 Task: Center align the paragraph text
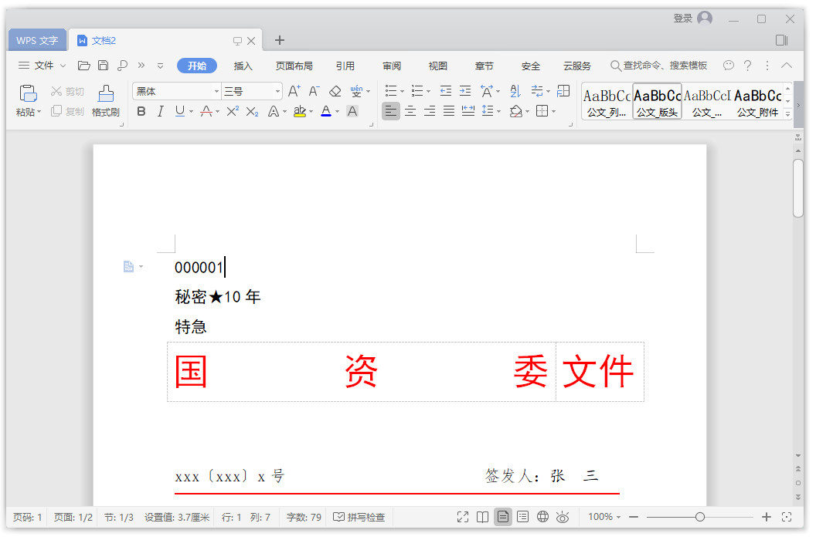point(410,111)
